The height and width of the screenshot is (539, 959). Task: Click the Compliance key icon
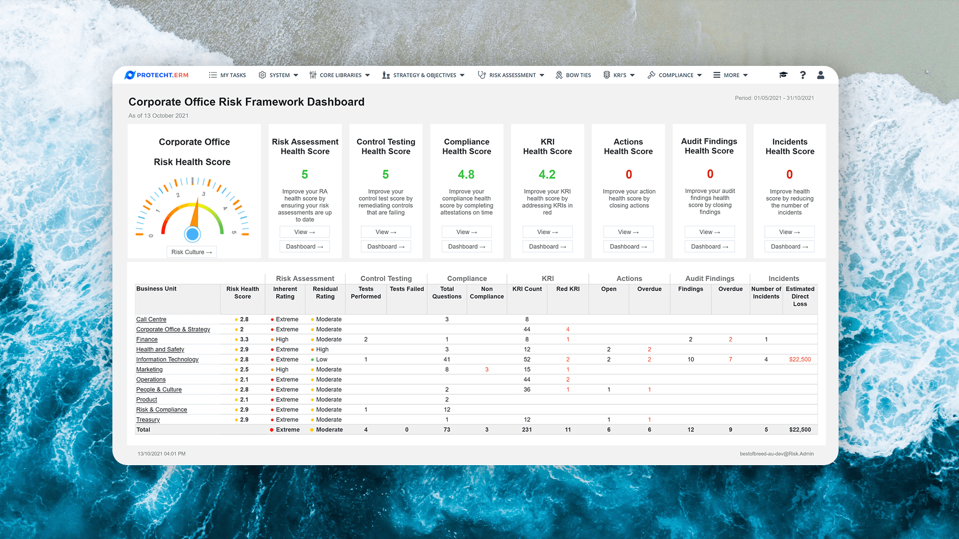tap(651, 75)
